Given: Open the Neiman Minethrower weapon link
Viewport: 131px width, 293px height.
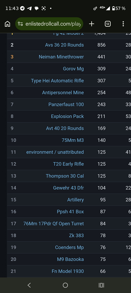Looking at the screenshot, I should point(61,57).
